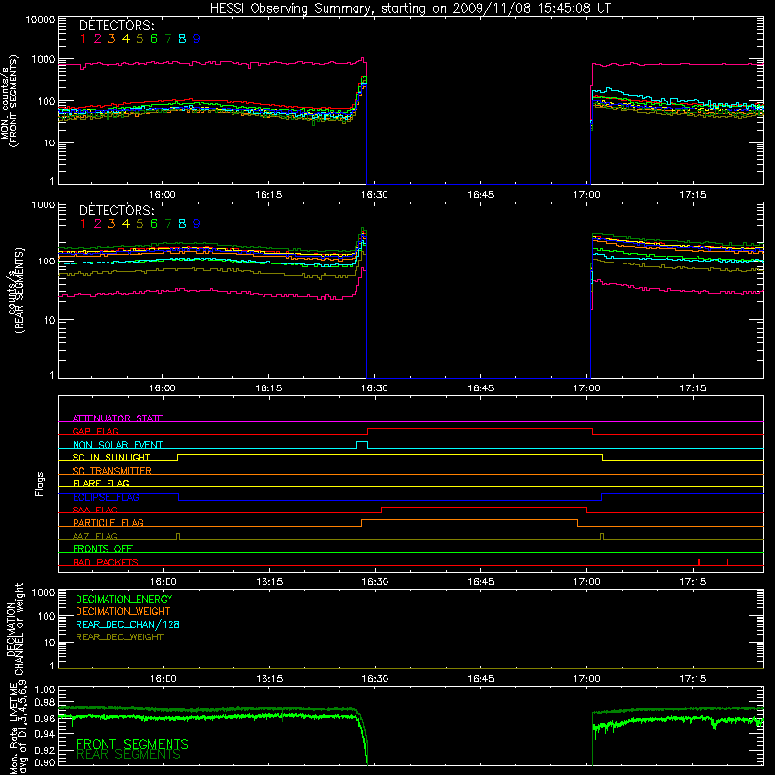Click the HESSI Observing Summary plot title
The height and width of the screenshot is (775, 775).
410,9
